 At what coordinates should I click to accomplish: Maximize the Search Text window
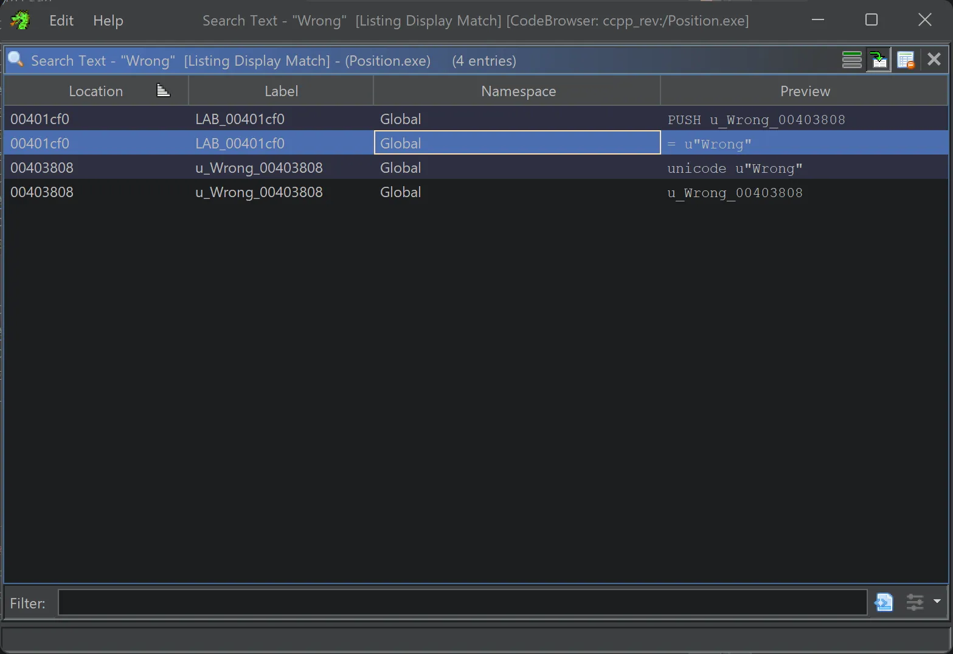point(872,19)
